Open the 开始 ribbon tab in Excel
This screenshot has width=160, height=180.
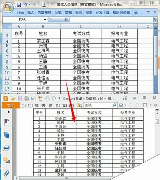coord(20,13)
